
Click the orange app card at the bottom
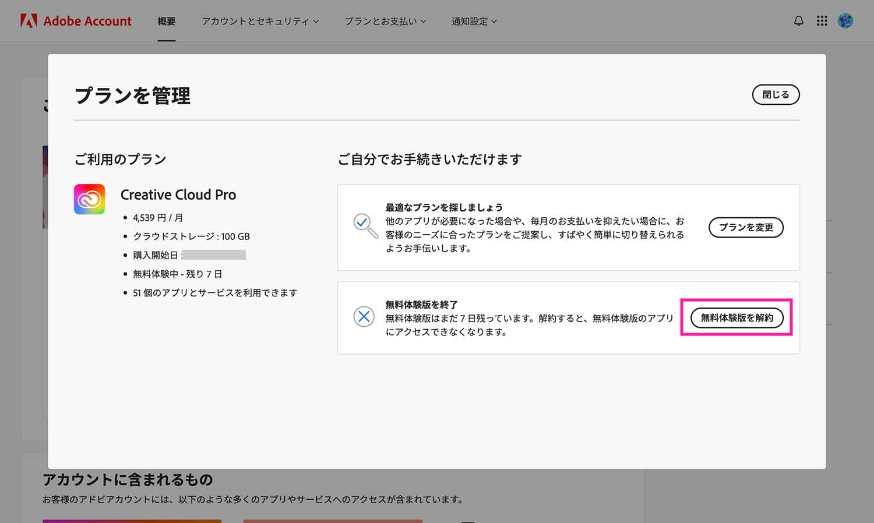pos(333,521)
